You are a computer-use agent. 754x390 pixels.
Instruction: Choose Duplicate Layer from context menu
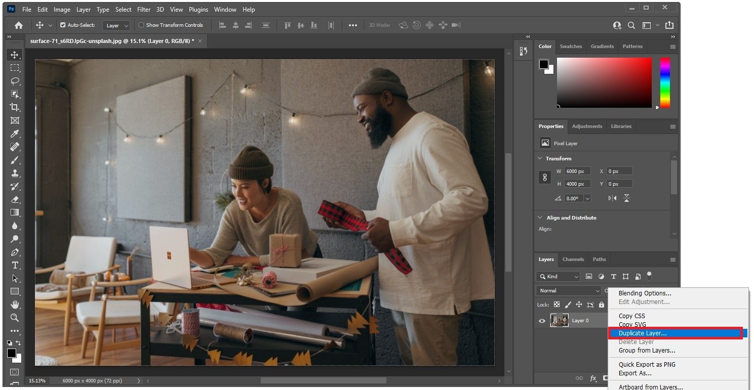click(x=642, y=333)
